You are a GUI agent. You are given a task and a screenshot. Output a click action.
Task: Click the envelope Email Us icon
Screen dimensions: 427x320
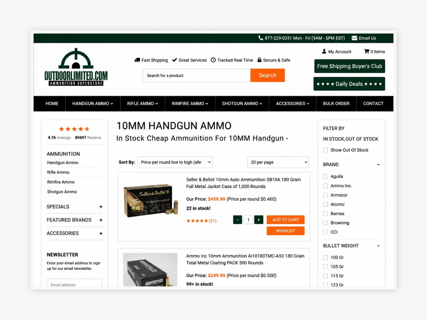(x=354, y=38)
